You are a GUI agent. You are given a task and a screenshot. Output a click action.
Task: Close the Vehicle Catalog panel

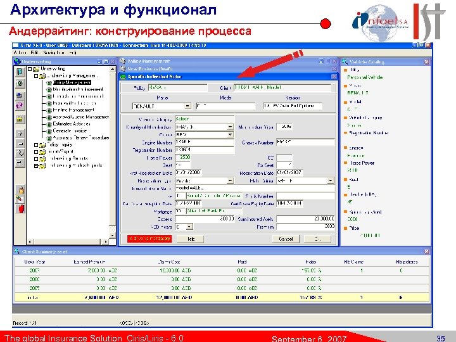427,61
